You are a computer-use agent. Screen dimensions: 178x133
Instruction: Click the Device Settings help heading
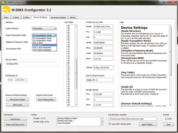coord(134,27)
